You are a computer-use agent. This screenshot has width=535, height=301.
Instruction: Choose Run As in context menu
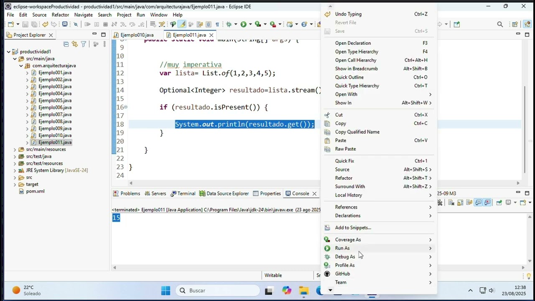(379, 248)
